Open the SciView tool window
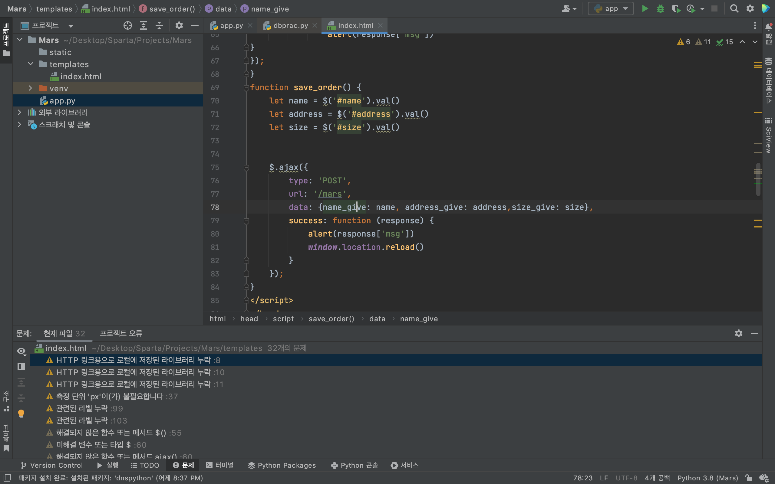The height and width of the screenshot is (484, 775). coord(769,136)
